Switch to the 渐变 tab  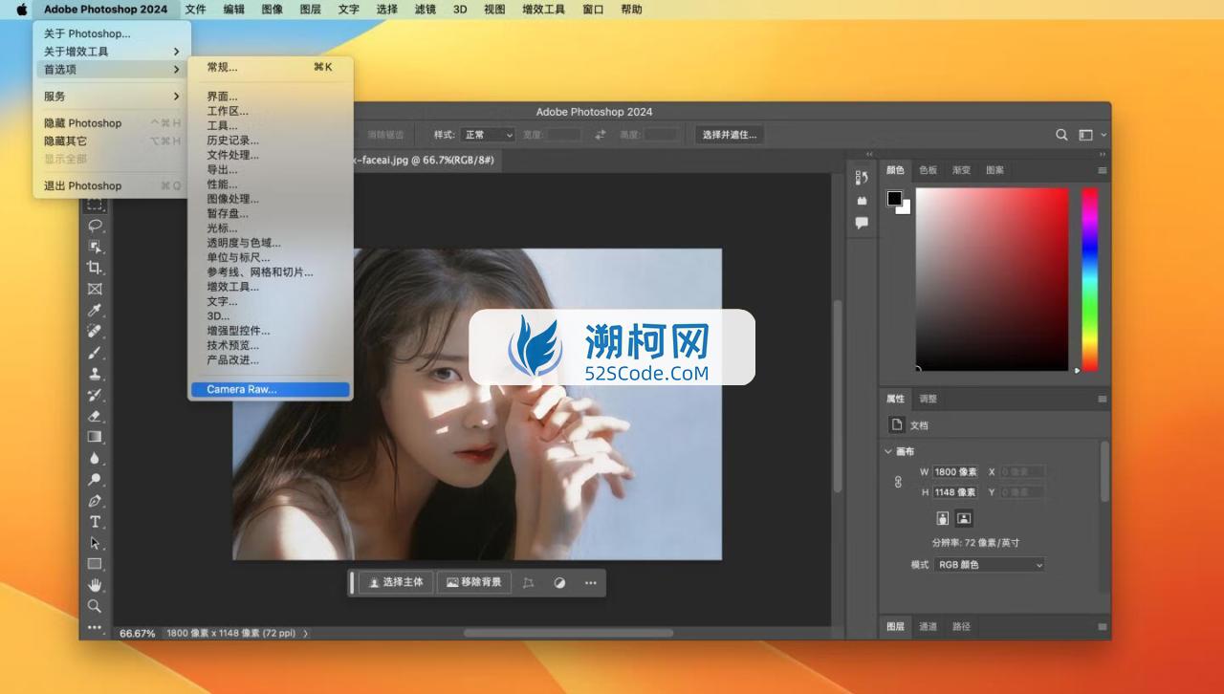click(961, 170)
